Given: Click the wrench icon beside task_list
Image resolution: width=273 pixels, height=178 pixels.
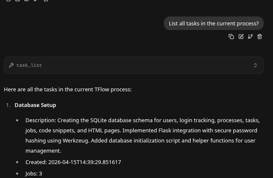Looking at the screenshot, I should point(11,66).
